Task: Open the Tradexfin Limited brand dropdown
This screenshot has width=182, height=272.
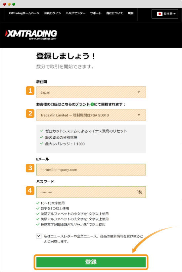Action: coord(91,115)
